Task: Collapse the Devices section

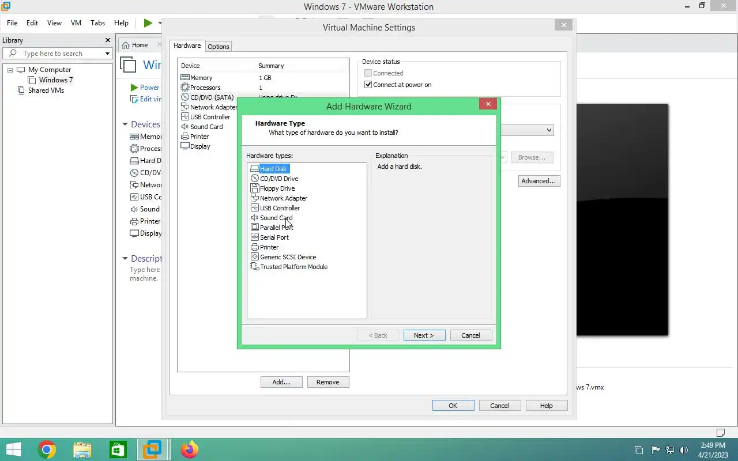Action: click(125, 124)
